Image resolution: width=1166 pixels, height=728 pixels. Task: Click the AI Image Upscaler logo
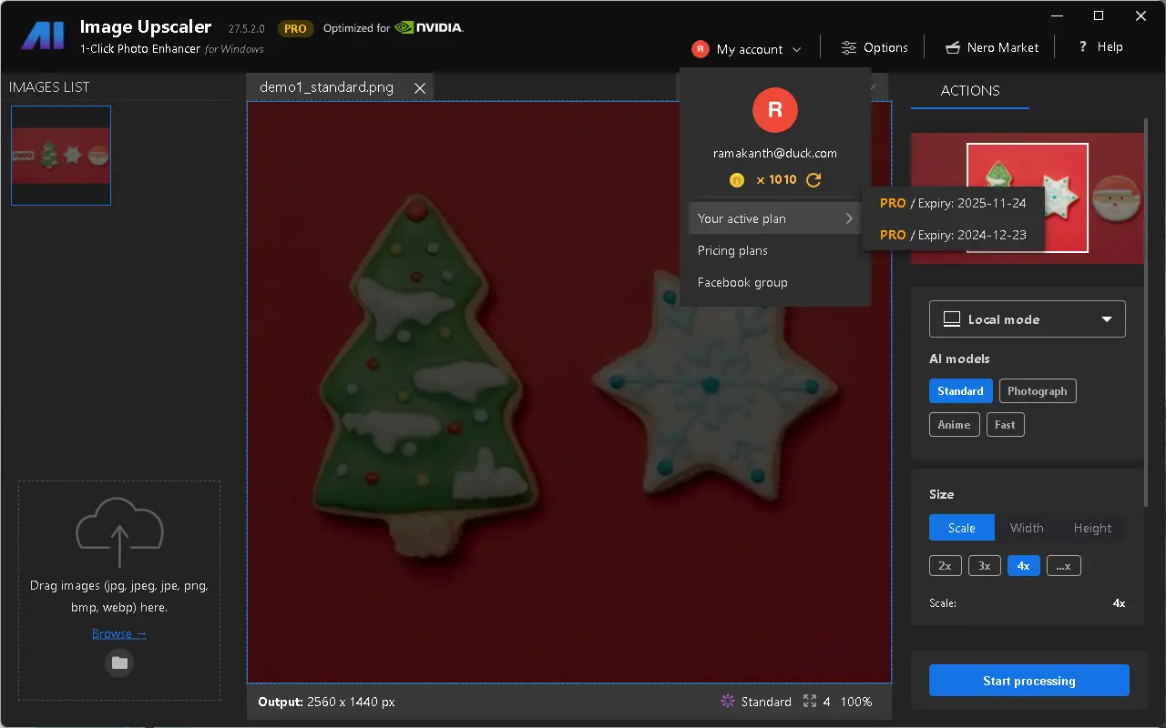43,37
